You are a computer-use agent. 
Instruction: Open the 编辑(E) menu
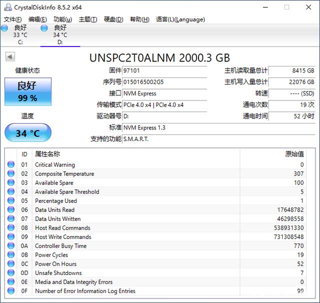(x=37, y=19)
